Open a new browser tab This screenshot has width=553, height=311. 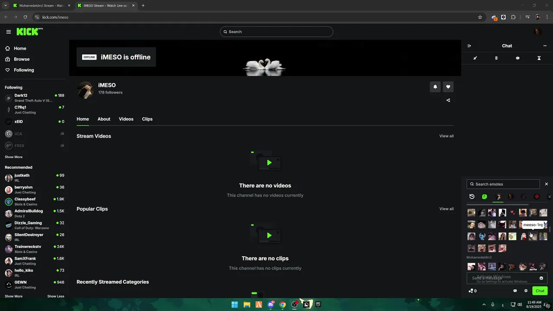[143, 6]
